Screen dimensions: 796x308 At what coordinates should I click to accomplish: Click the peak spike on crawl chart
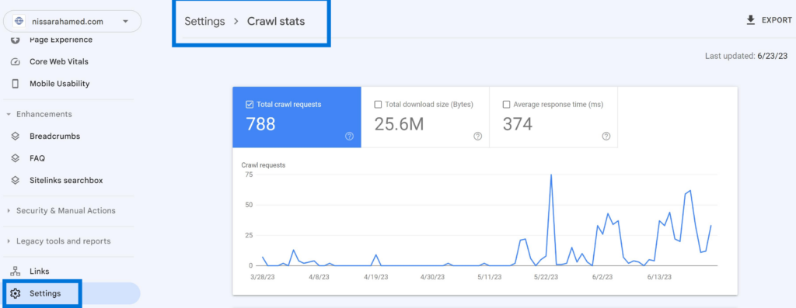point(551,175)
